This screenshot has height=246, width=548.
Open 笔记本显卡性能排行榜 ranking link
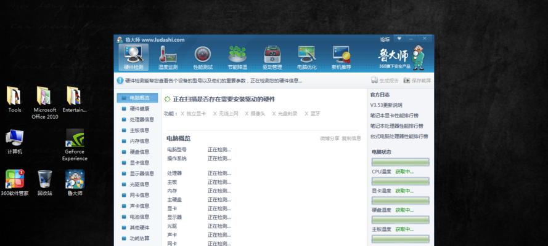395,116
